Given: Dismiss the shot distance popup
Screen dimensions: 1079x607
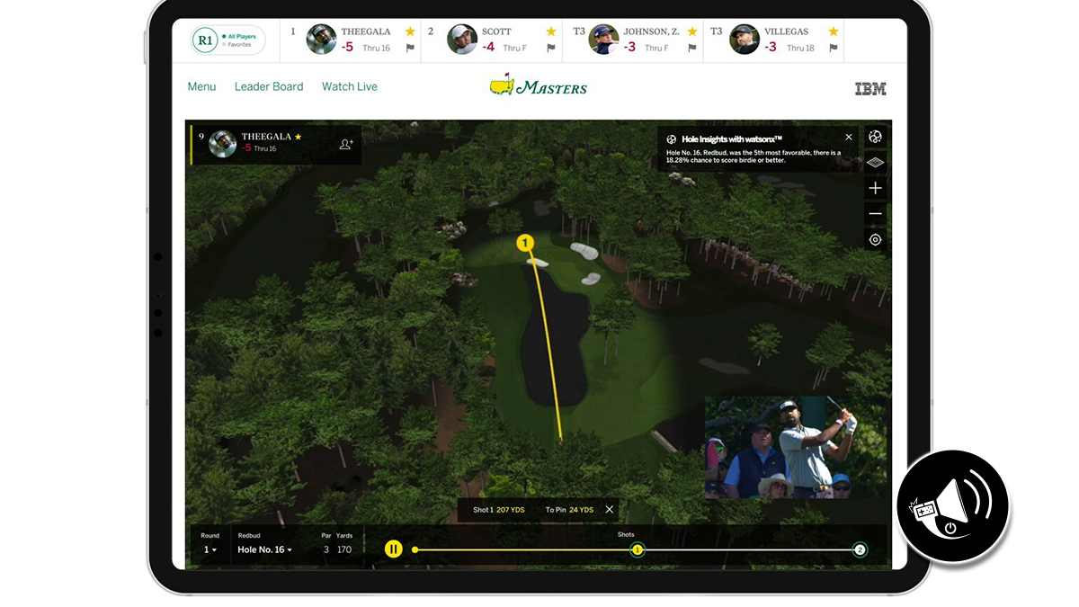Looking at the screenshot, I should click(610, 510).
